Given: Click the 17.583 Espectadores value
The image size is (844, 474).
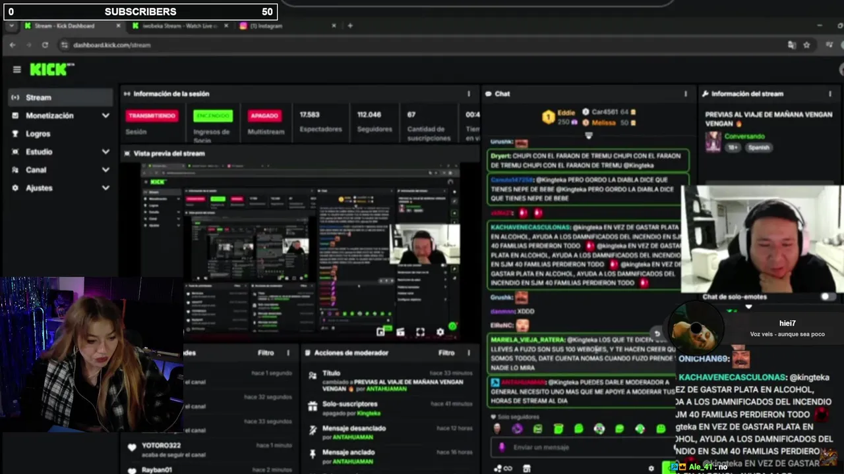Looking at the screenshot, I should click(309, 115).
